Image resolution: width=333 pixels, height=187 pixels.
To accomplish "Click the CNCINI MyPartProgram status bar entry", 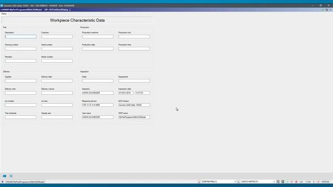I will (x=25, y=182).
